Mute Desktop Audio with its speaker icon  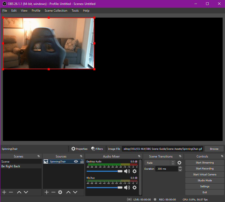[x=127, y=171]
